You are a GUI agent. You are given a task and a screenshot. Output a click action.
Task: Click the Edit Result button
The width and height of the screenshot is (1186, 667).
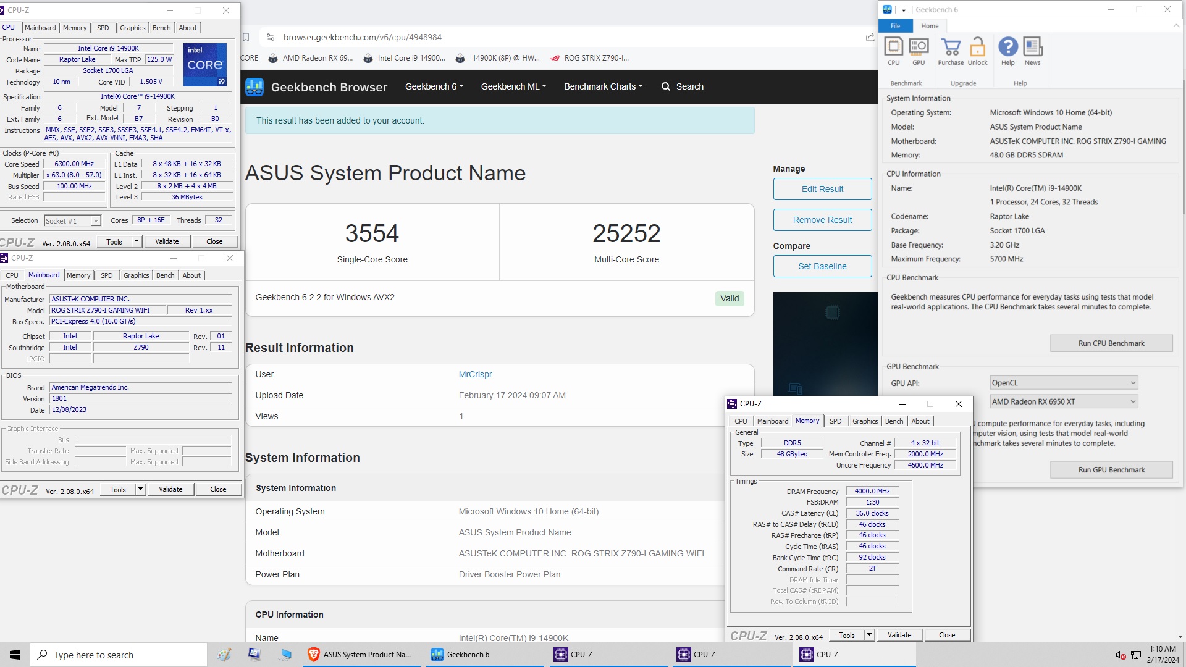coord(822,189)
